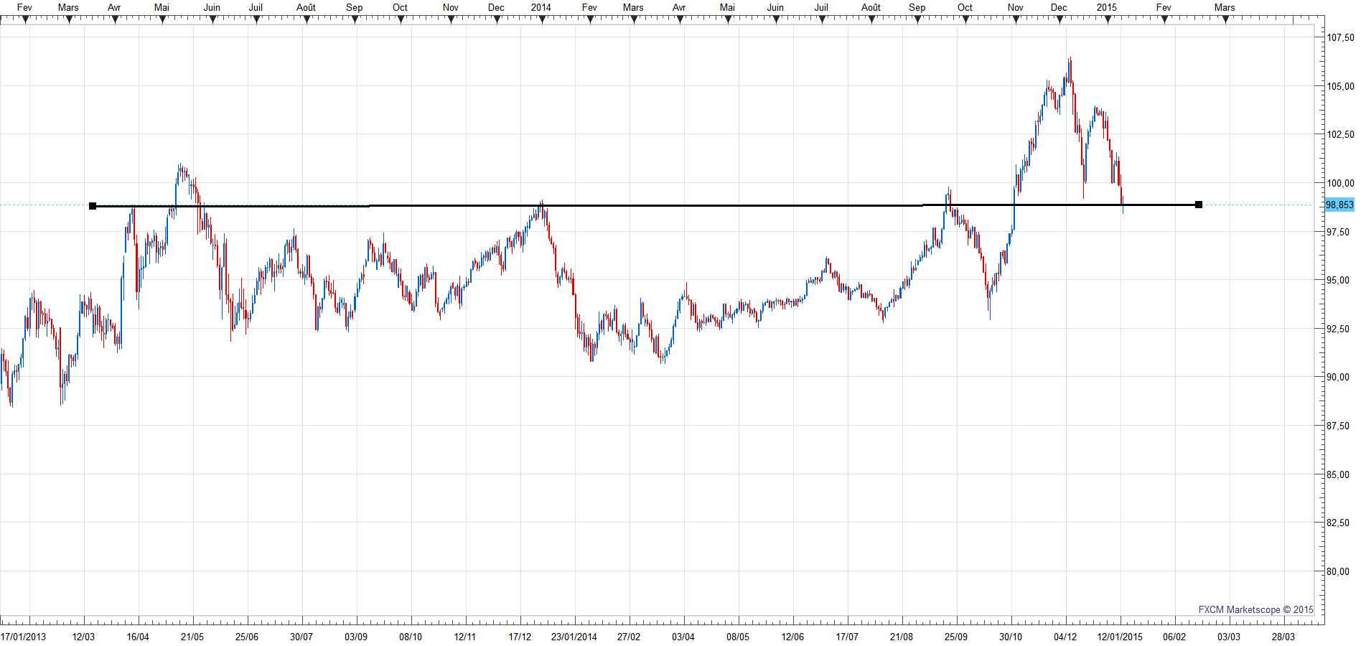
Task: Click the 25/06 date on the bottom axis
Action: coord(247,637)
